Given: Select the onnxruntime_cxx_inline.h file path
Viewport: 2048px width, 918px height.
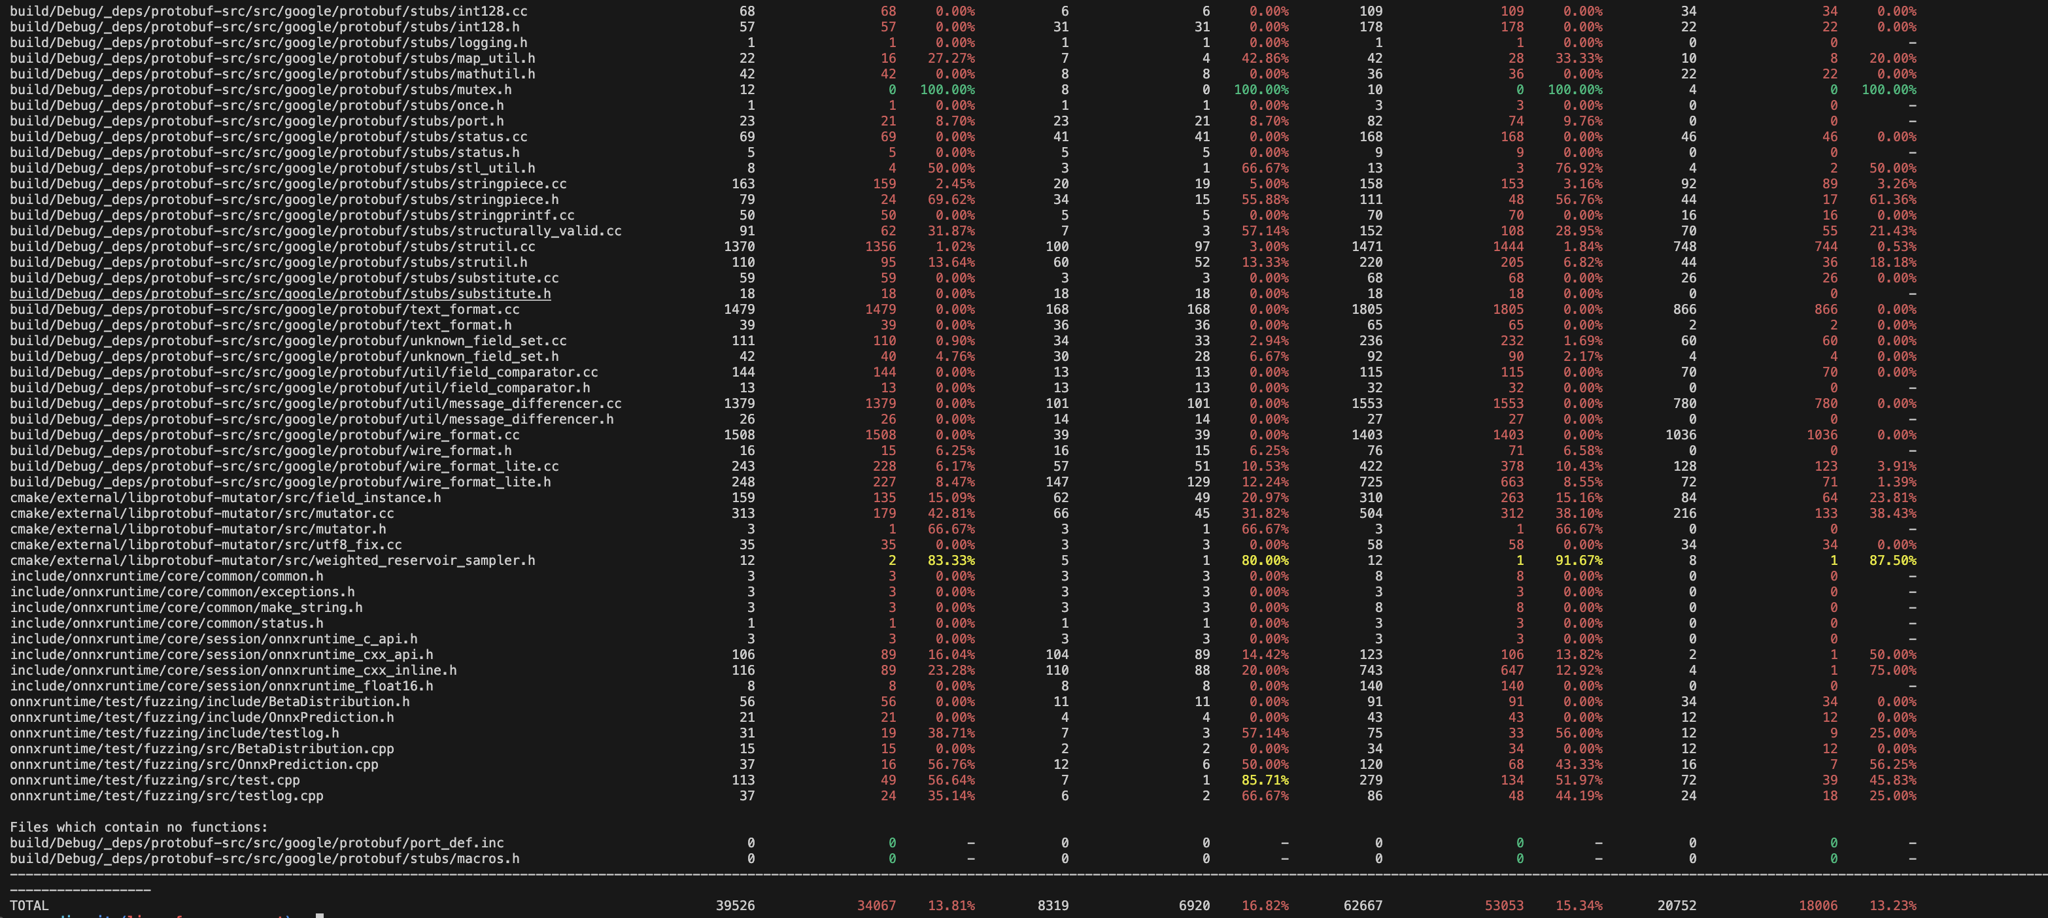Looking at the screenshot, I should [233, 671].
